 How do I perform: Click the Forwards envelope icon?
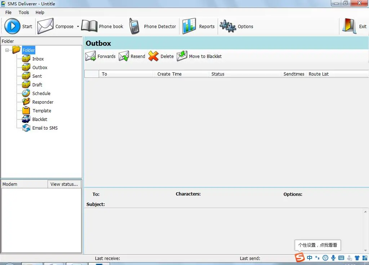click(90, 56)
